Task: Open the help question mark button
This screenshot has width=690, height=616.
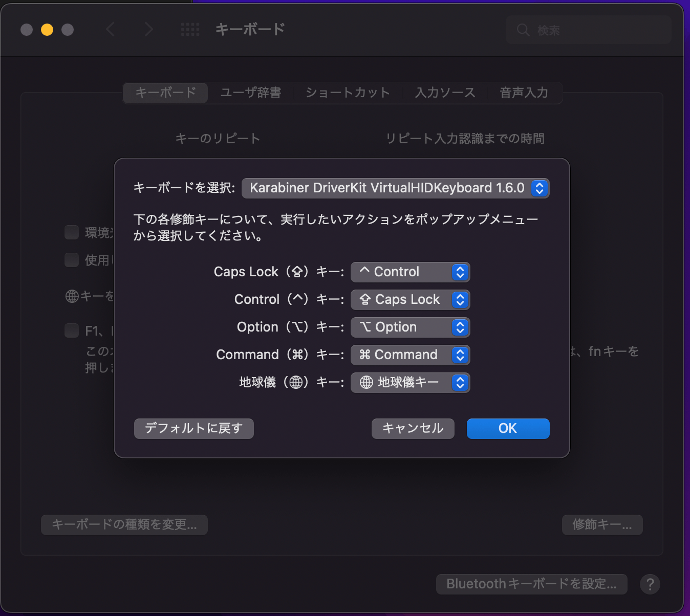Action: tap(650, 584)
